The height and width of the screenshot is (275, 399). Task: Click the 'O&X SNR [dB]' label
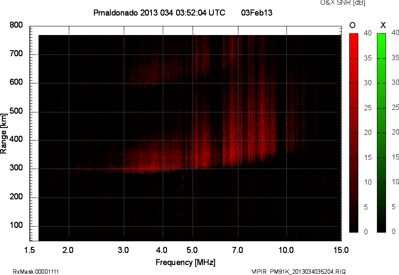(343, 3)
